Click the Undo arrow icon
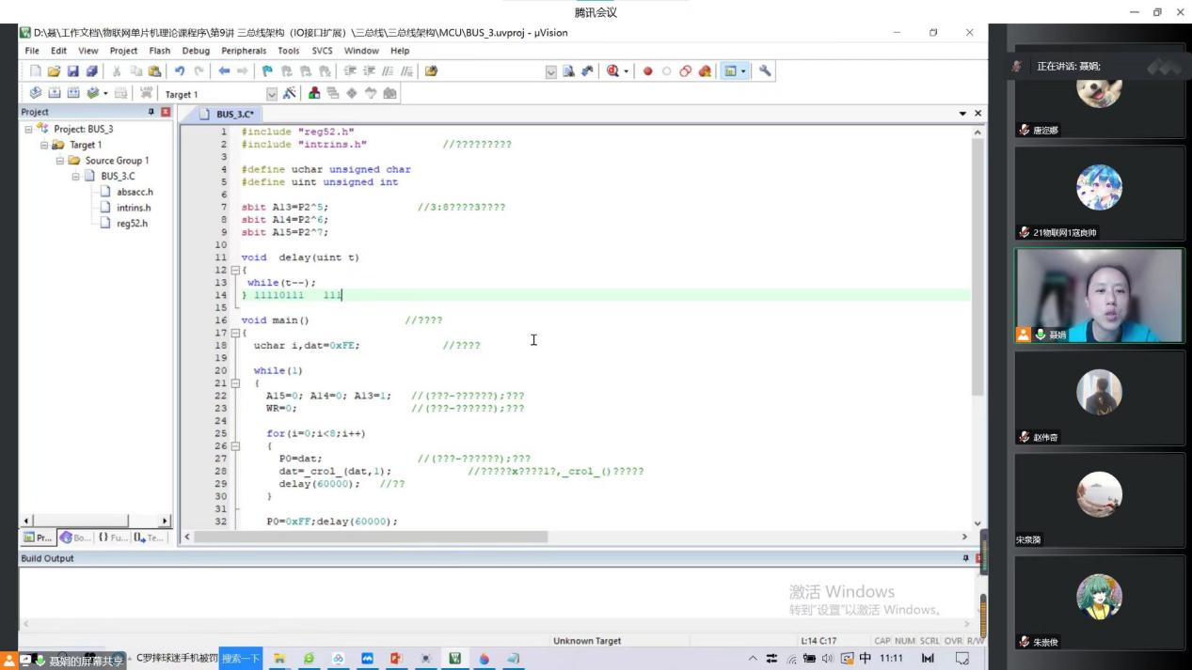 (x=179, y=71)
